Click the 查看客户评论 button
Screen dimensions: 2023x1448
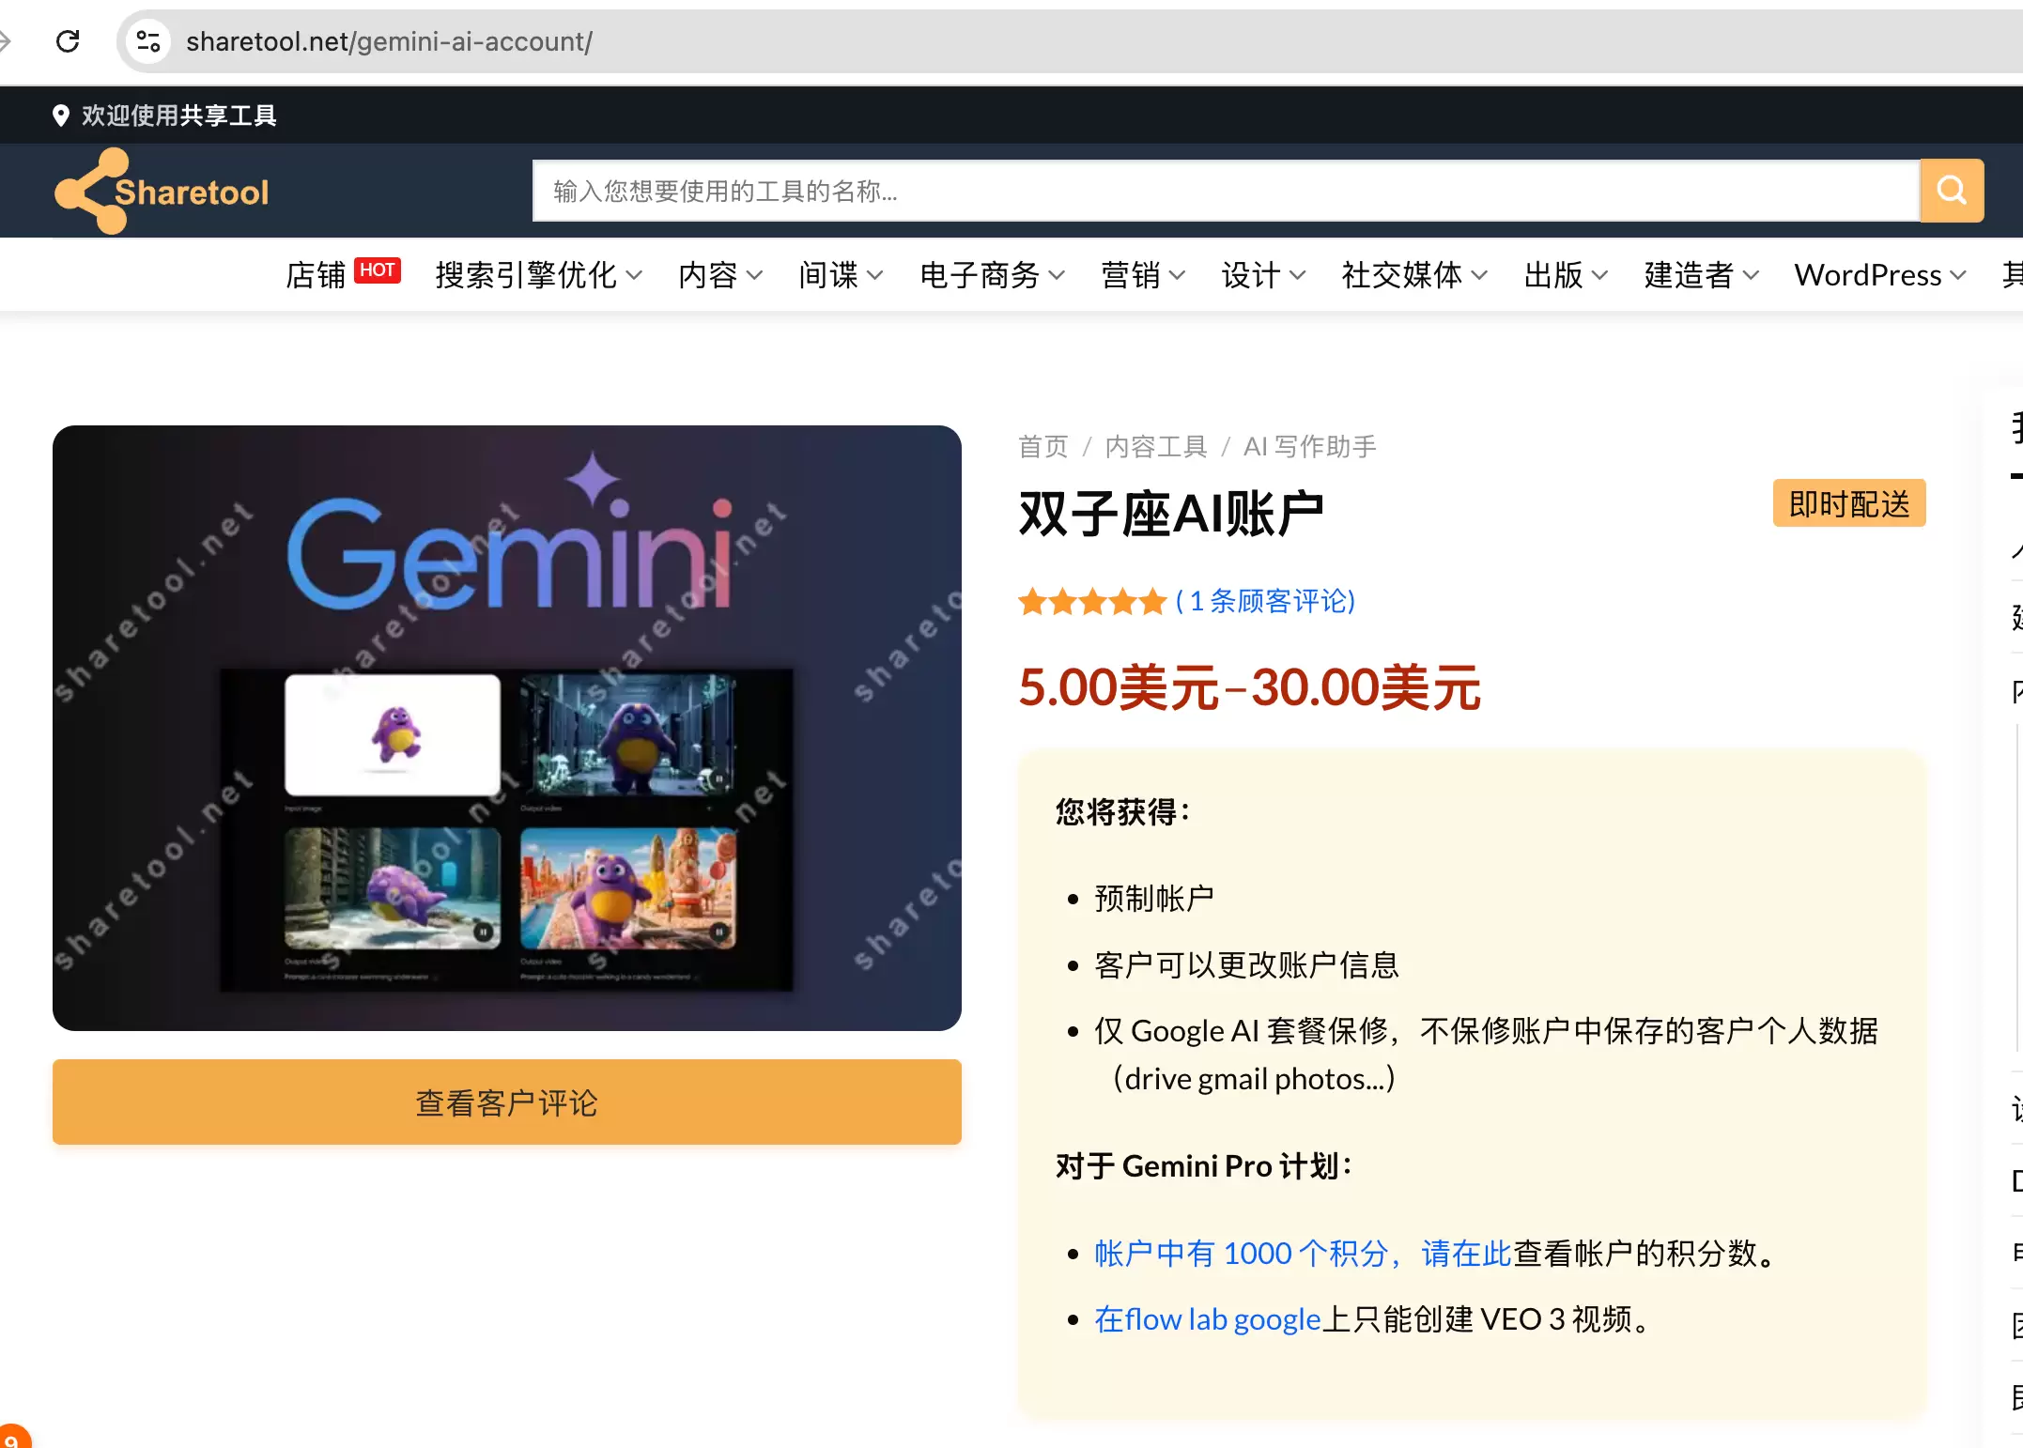pos(507,1101)
